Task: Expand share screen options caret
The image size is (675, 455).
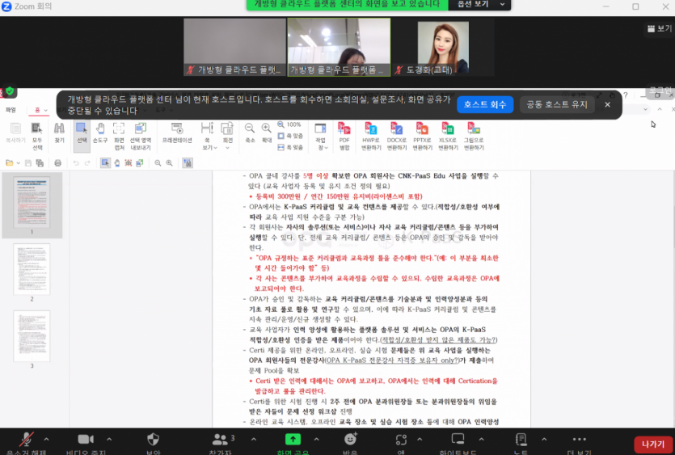Action: (x=316, y=439)
